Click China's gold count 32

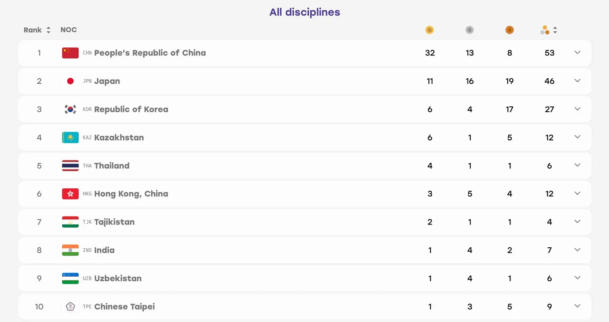[x=430, y=53]
